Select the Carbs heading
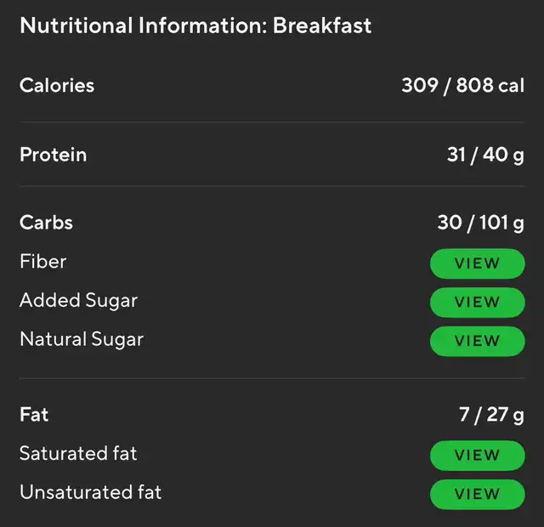The height and width of the screenshot is (527, 544). click(46, 223)
